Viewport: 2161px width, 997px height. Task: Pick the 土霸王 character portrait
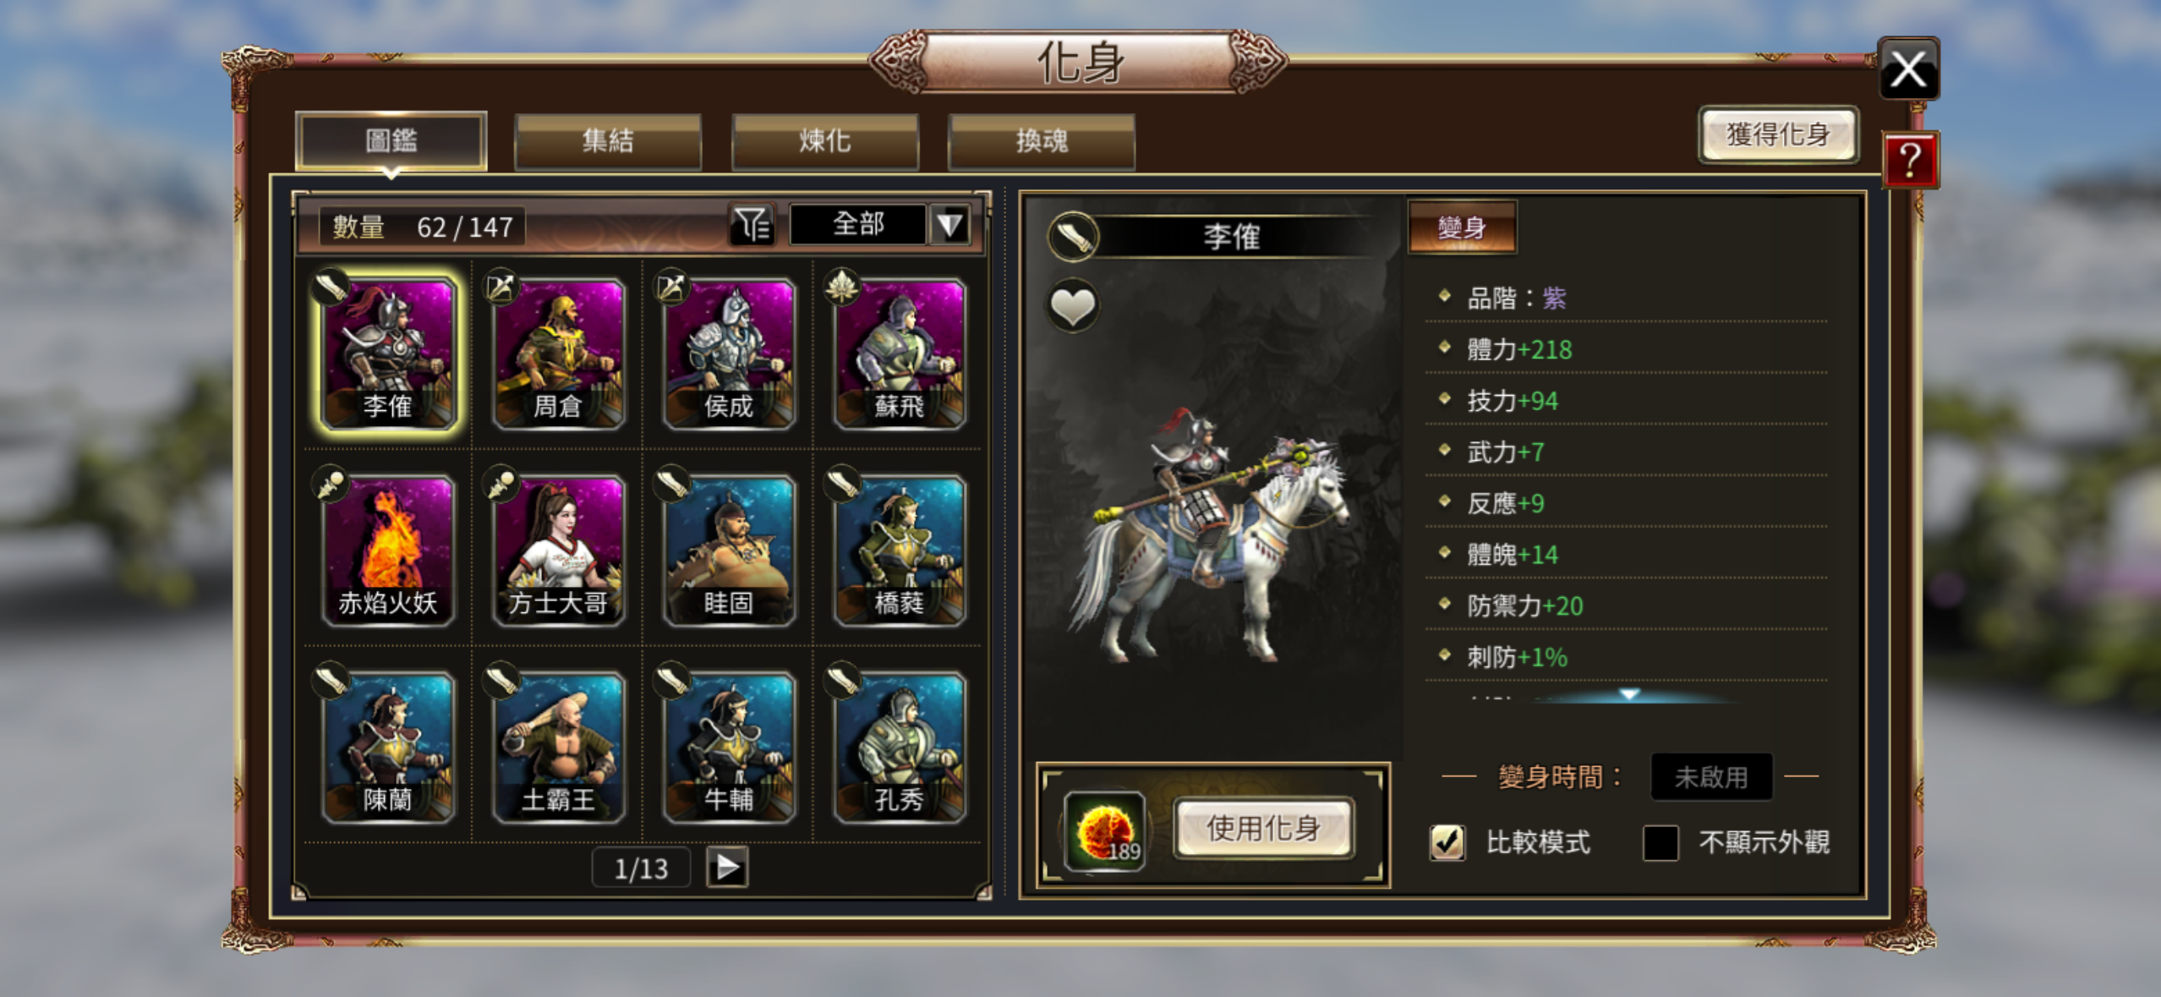(x=558, y=746)
